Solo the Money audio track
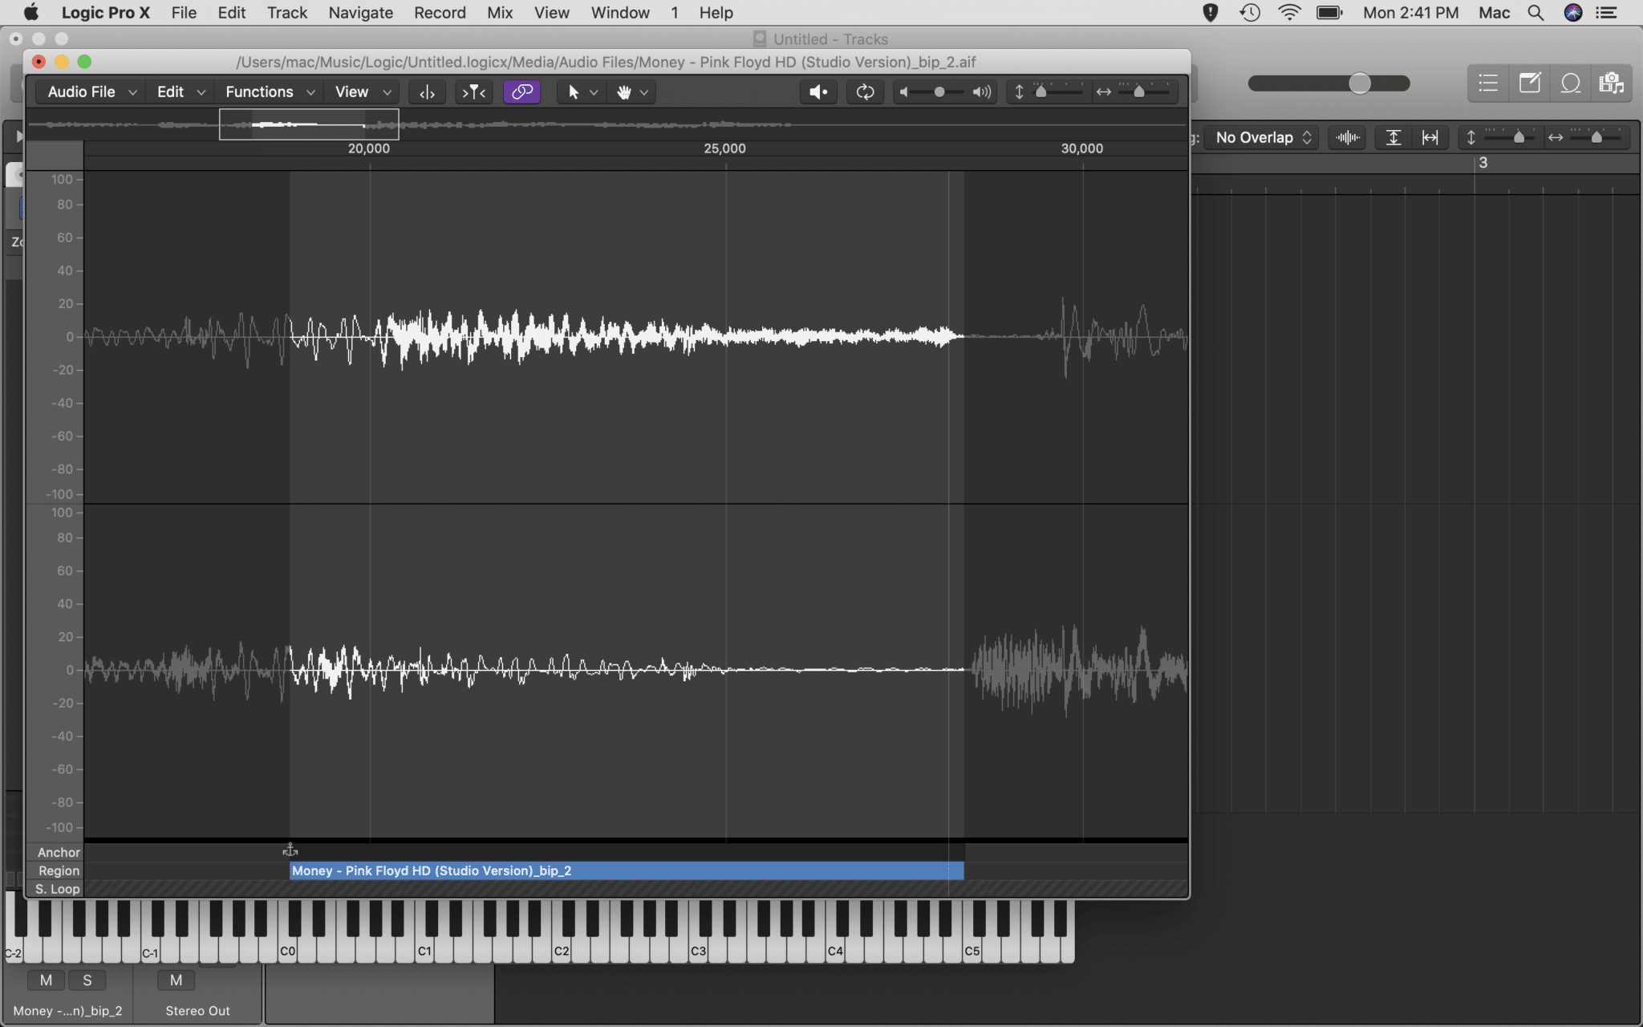The width and height of the screenshot is (1643, 1027). [87, 980]
